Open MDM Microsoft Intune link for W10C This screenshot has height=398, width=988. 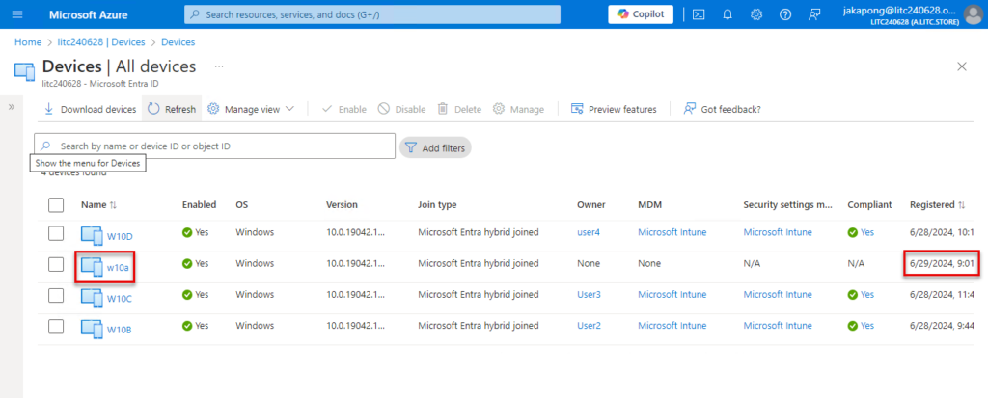point(672,294)
